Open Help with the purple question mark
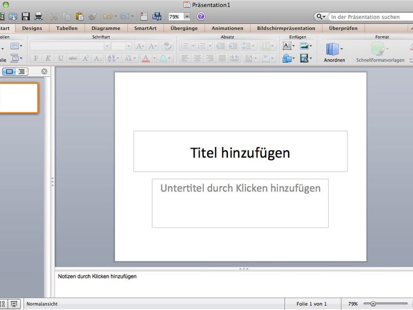413x310 pixels. tap(201, 17)
